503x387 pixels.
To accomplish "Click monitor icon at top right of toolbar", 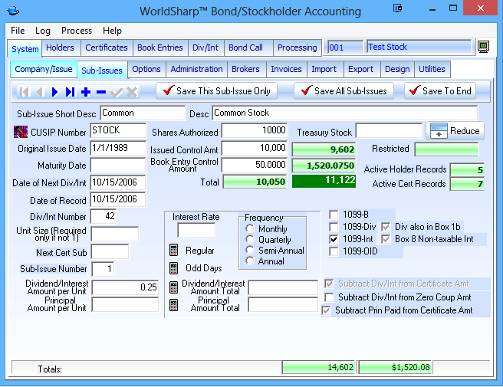I will click(x=484, y=48).
